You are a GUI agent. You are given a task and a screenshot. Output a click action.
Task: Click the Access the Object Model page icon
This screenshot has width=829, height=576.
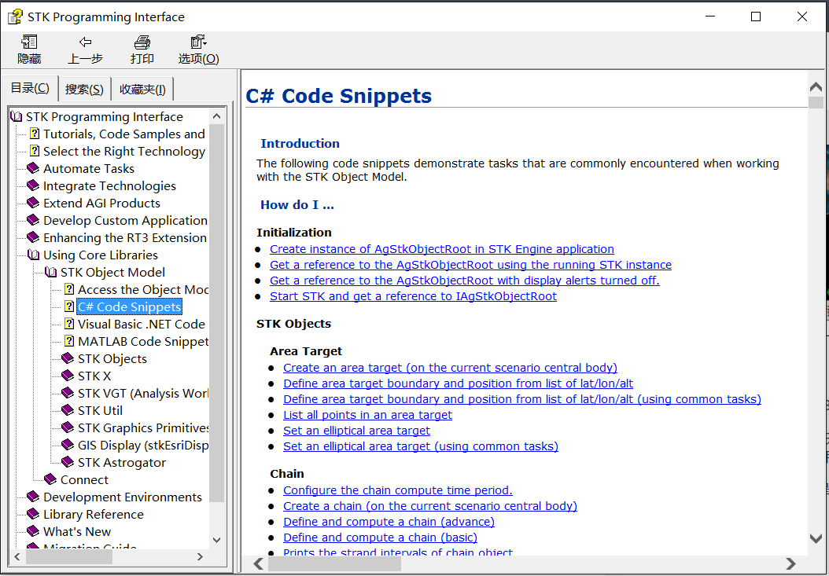pyautogui.click(x=69, y=290)
